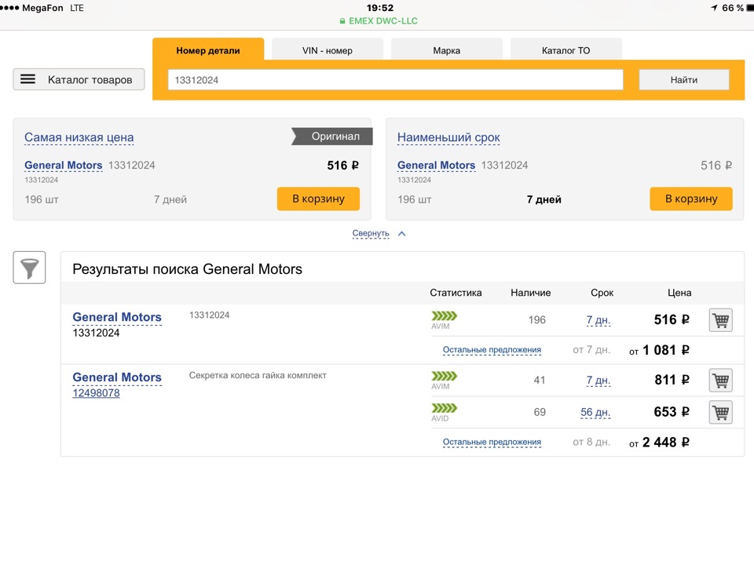
Task: Open part number link 12498078
Action: click(x=96, y=393)
